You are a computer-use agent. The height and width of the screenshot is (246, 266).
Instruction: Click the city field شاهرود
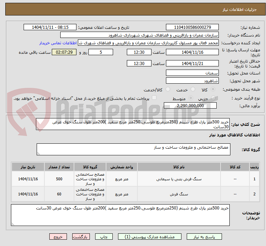tap(192, 81)
